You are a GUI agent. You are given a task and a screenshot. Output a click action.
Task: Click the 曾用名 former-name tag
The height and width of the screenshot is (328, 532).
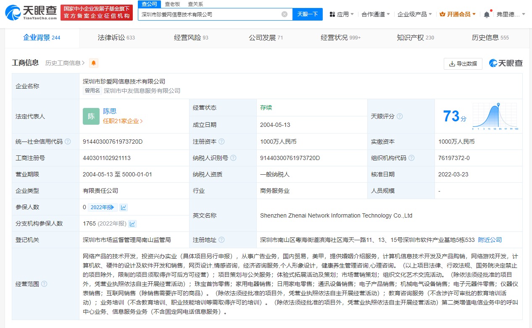(x=92, y=91)
